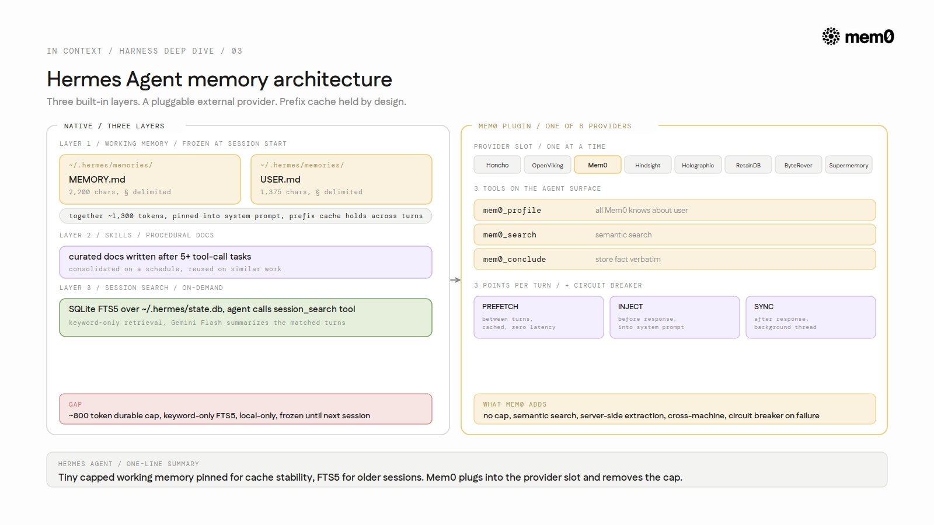Select the INJECT card
934x525 pixels.
pyautogui.click(x=675, y=317)
